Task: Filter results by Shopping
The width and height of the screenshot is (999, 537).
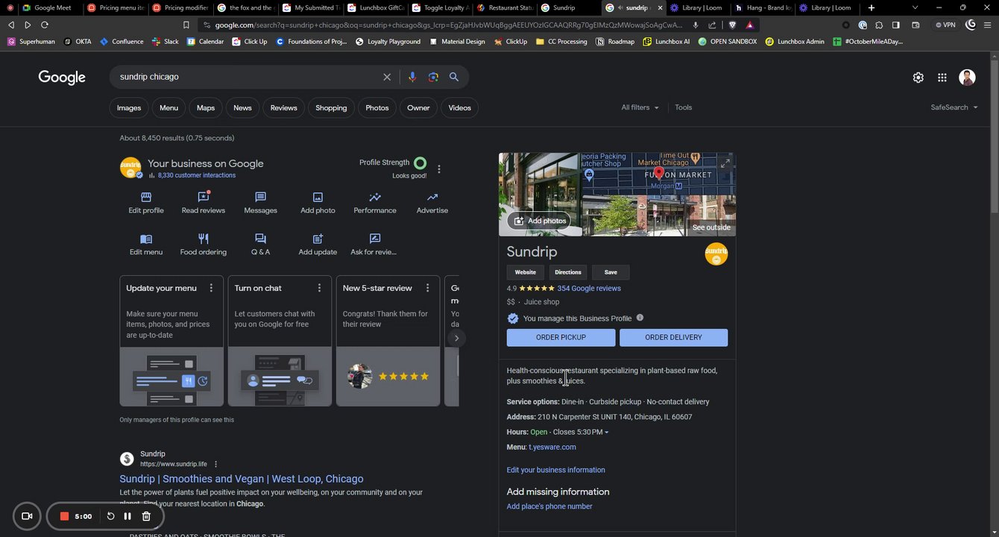Action: (x=331, y=107)
